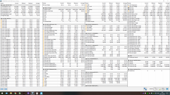Open the Calculator taskbar icon
This screenshot has height=95, width=170.
click(37, 93)
